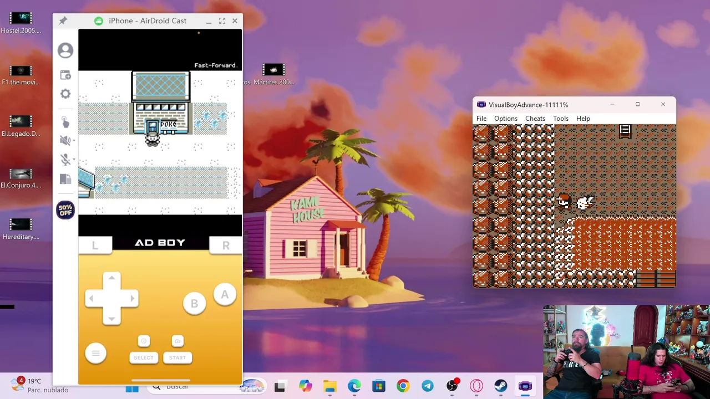Expand the speaker options arrow in AirDroid sidebar

[x=74, y=141]
